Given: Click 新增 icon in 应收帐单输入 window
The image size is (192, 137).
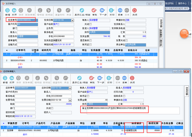Looking at the screenshot, I should pos(5,78).
